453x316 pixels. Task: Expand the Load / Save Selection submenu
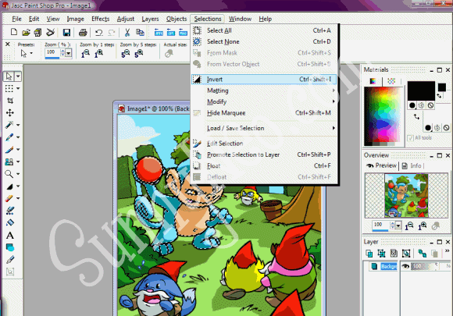click(264, 128)
